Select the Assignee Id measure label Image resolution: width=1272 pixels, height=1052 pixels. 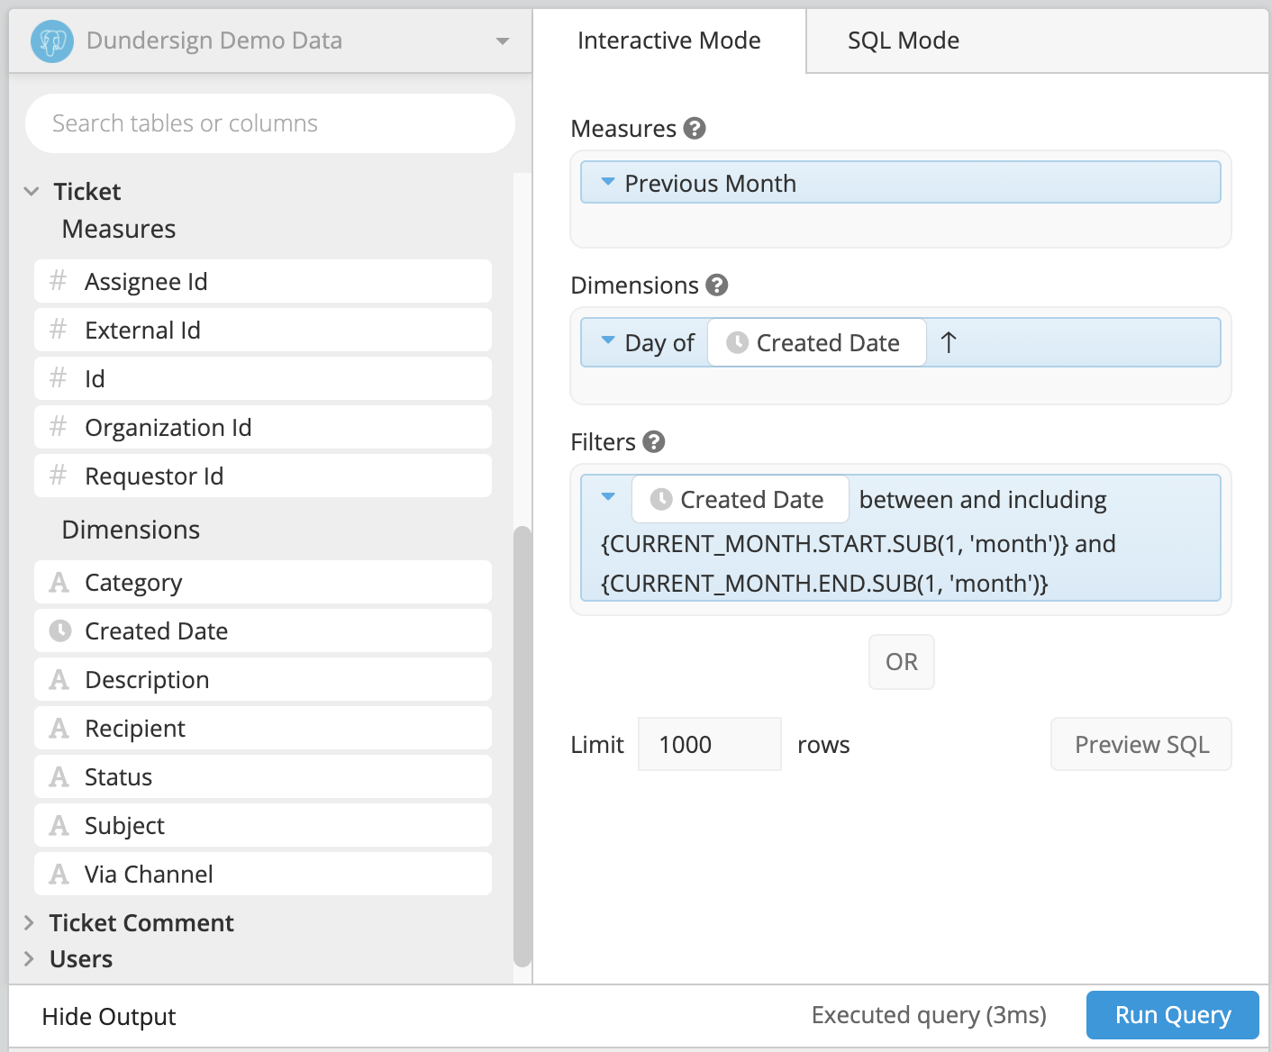pos(146,282)
